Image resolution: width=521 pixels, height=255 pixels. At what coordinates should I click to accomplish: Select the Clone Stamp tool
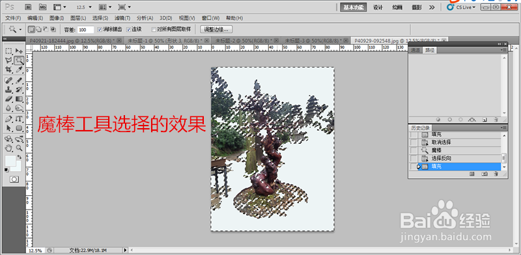coord(9,90)
